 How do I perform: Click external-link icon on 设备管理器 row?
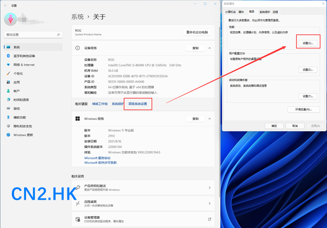[x=209, y=219]
